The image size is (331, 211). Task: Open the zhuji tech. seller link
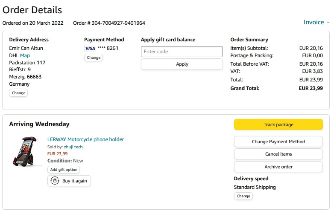tap(74, 147)
